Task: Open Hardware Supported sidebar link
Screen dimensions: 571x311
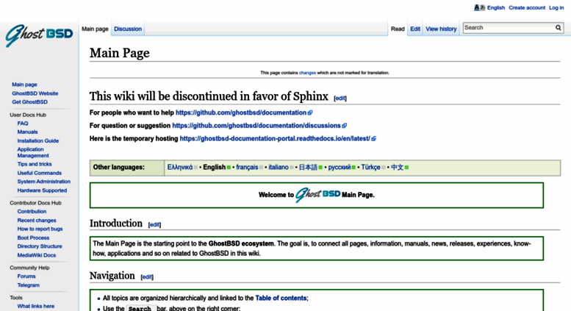Action: [x=42, y=191]
